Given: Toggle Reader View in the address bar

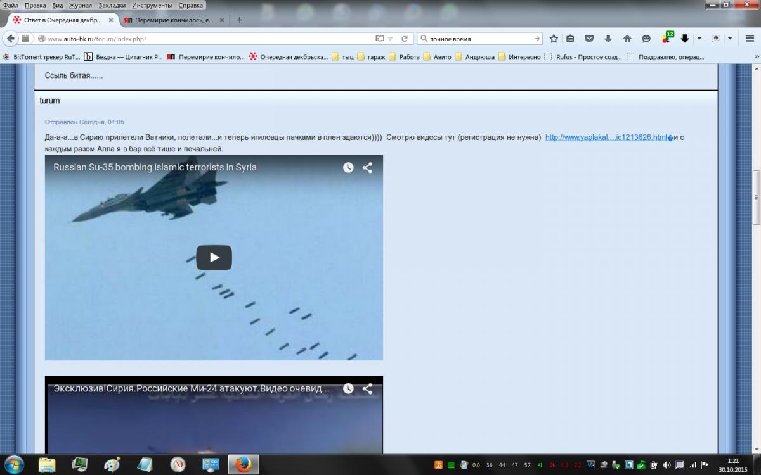Looking at the screenshot, I should (380, 39).
